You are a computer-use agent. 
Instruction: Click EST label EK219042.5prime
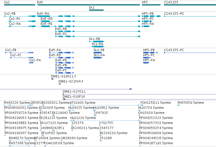(66, 113)
